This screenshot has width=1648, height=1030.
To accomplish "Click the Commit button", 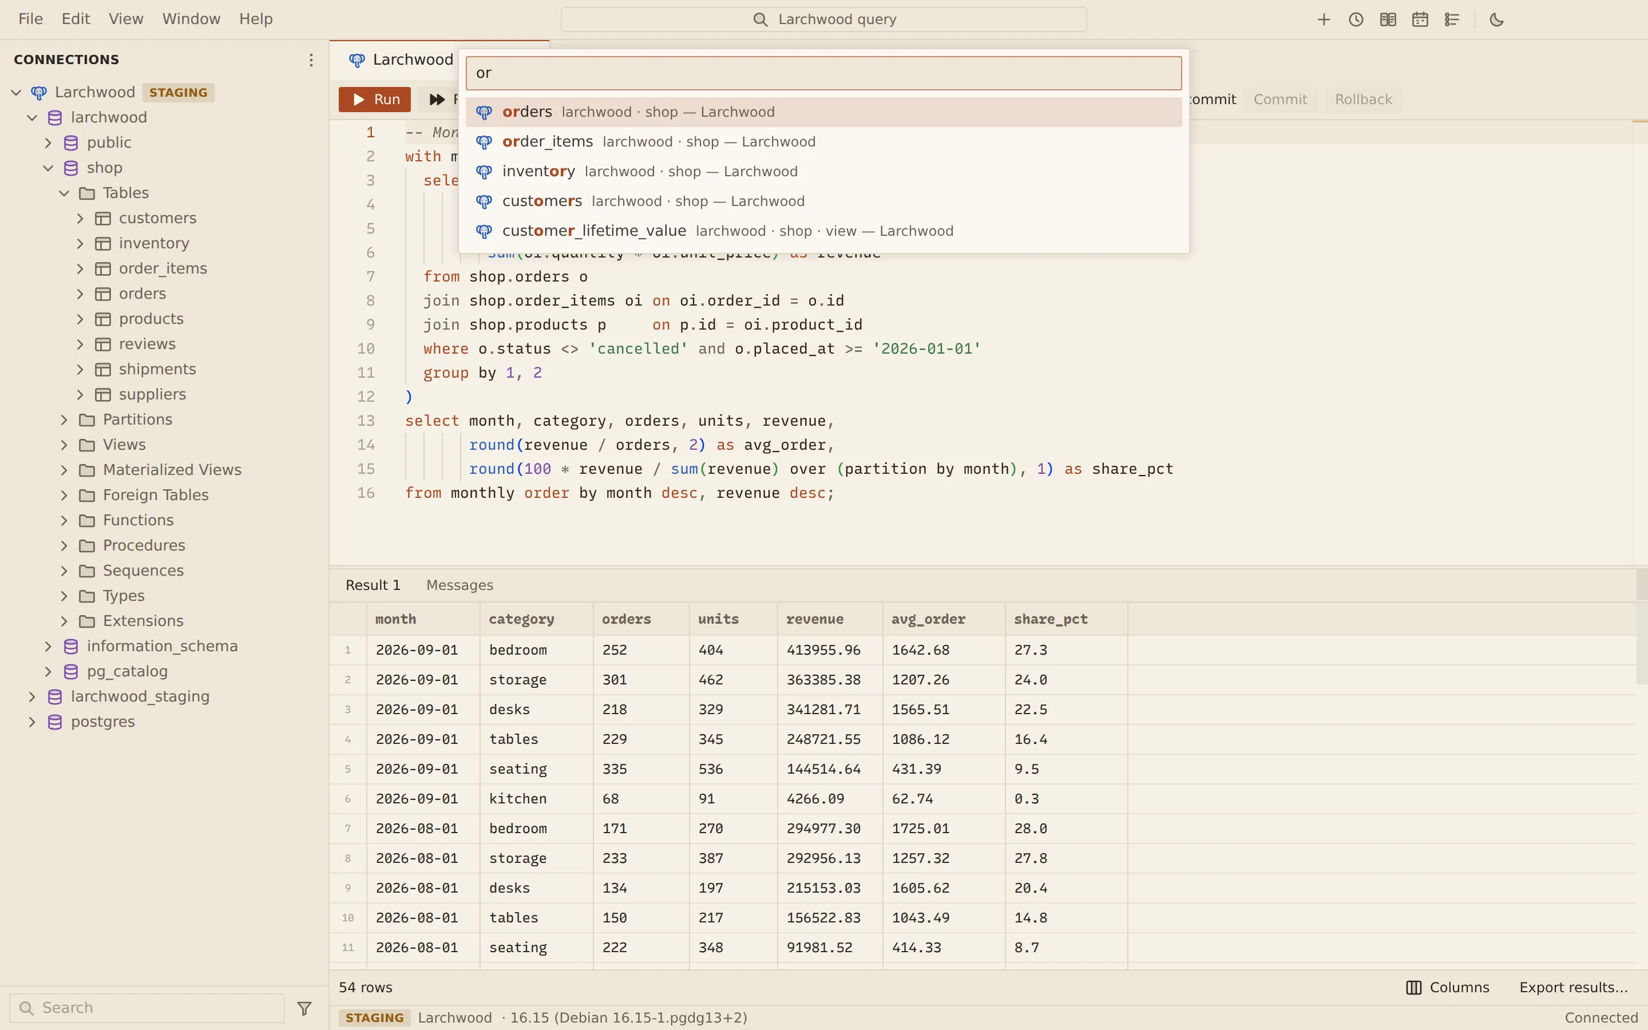I will [x=1280, y=100].
